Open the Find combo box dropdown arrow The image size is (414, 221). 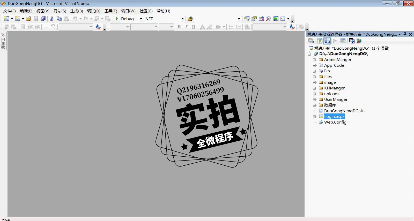239,19
